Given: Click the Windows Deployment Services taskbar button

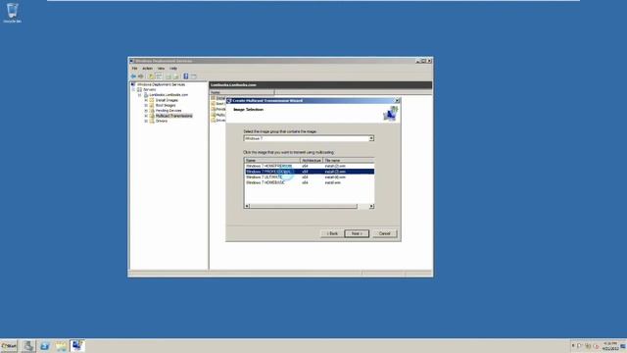Looking at the screenshot, I should (x=77, y=346).
